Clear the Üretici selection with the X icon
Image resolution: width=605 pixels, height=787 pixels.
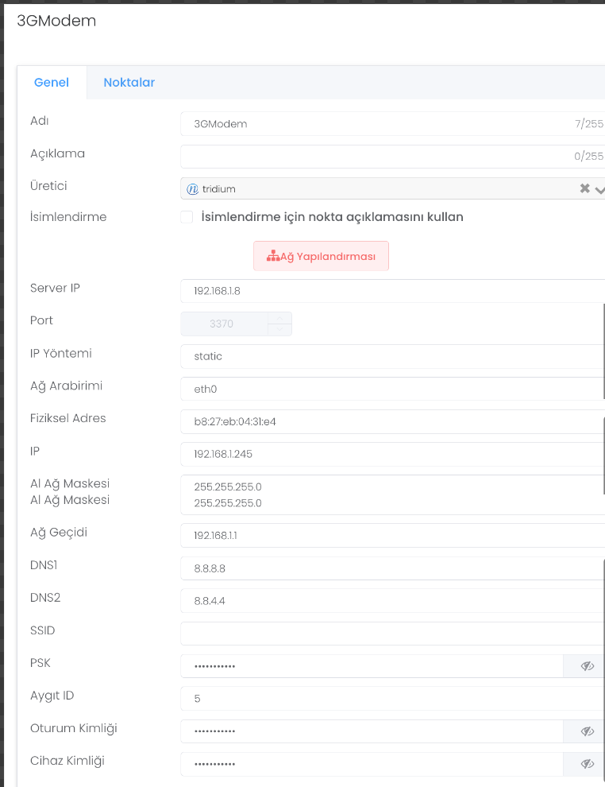[584, 189]
